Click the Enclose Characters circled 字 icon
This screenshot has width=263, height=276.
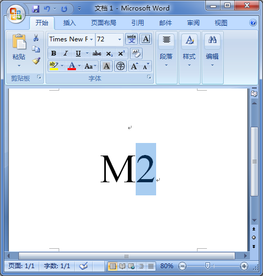click(x=120, y=66)
